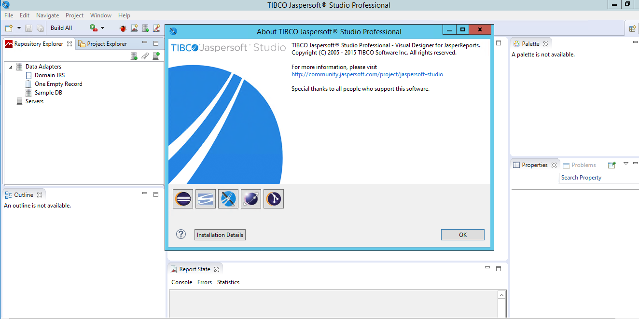
Task: Click the help question mark icon
Action: click(181, 235)
